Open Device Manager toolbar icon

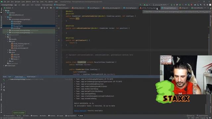(x=198, y=5)
